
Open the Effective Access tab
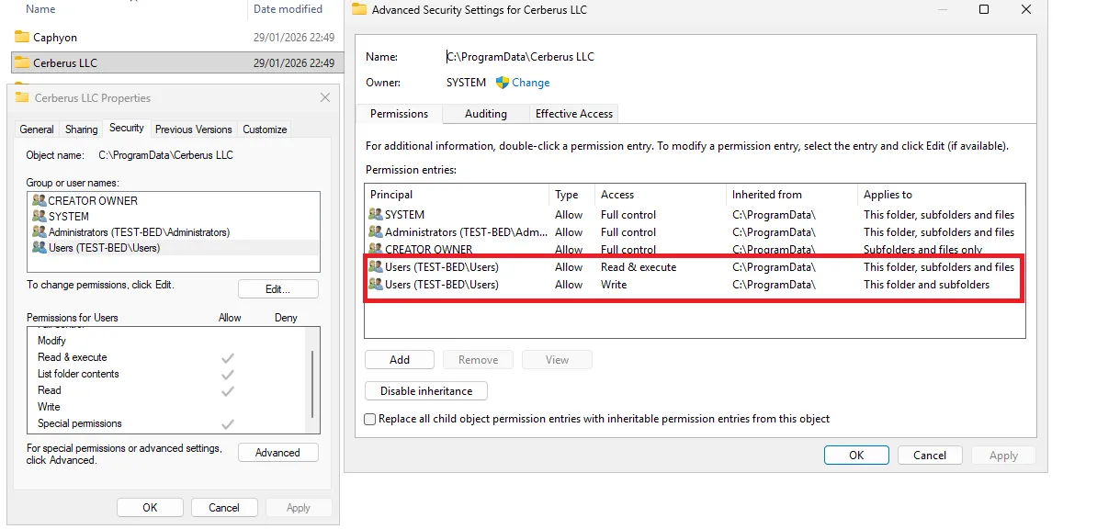(x=574, y=114)
